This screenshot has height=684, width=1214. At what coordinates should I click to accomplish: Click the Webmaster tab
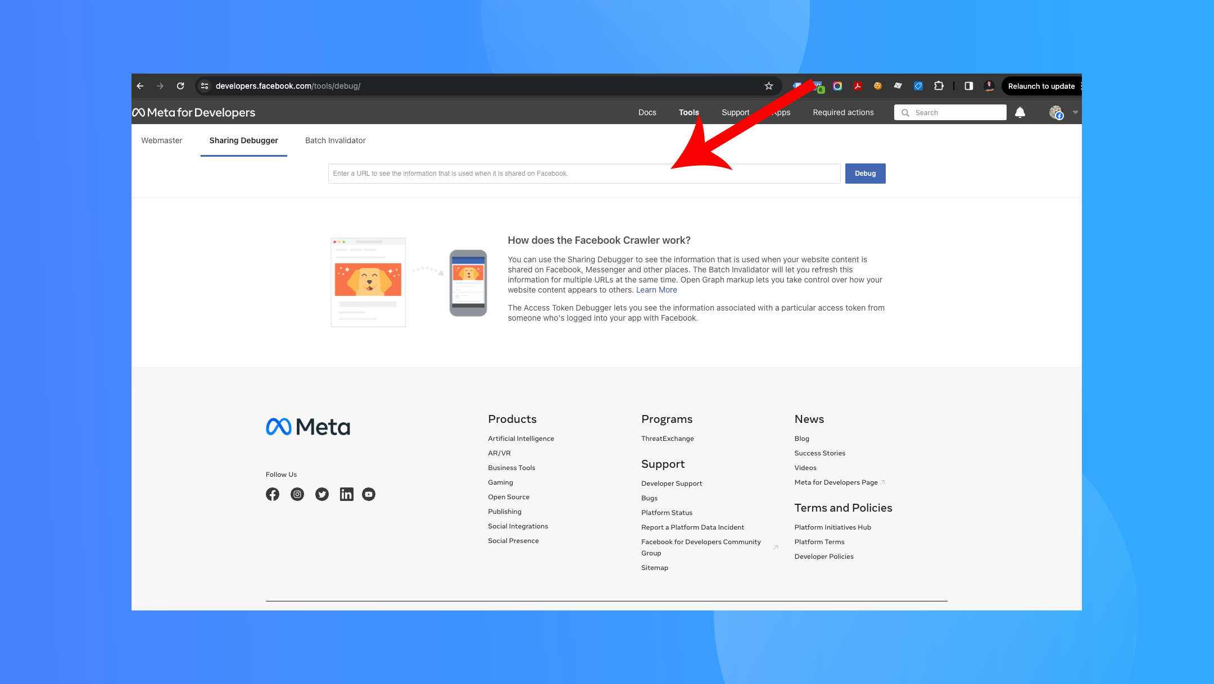coord(162,140)
